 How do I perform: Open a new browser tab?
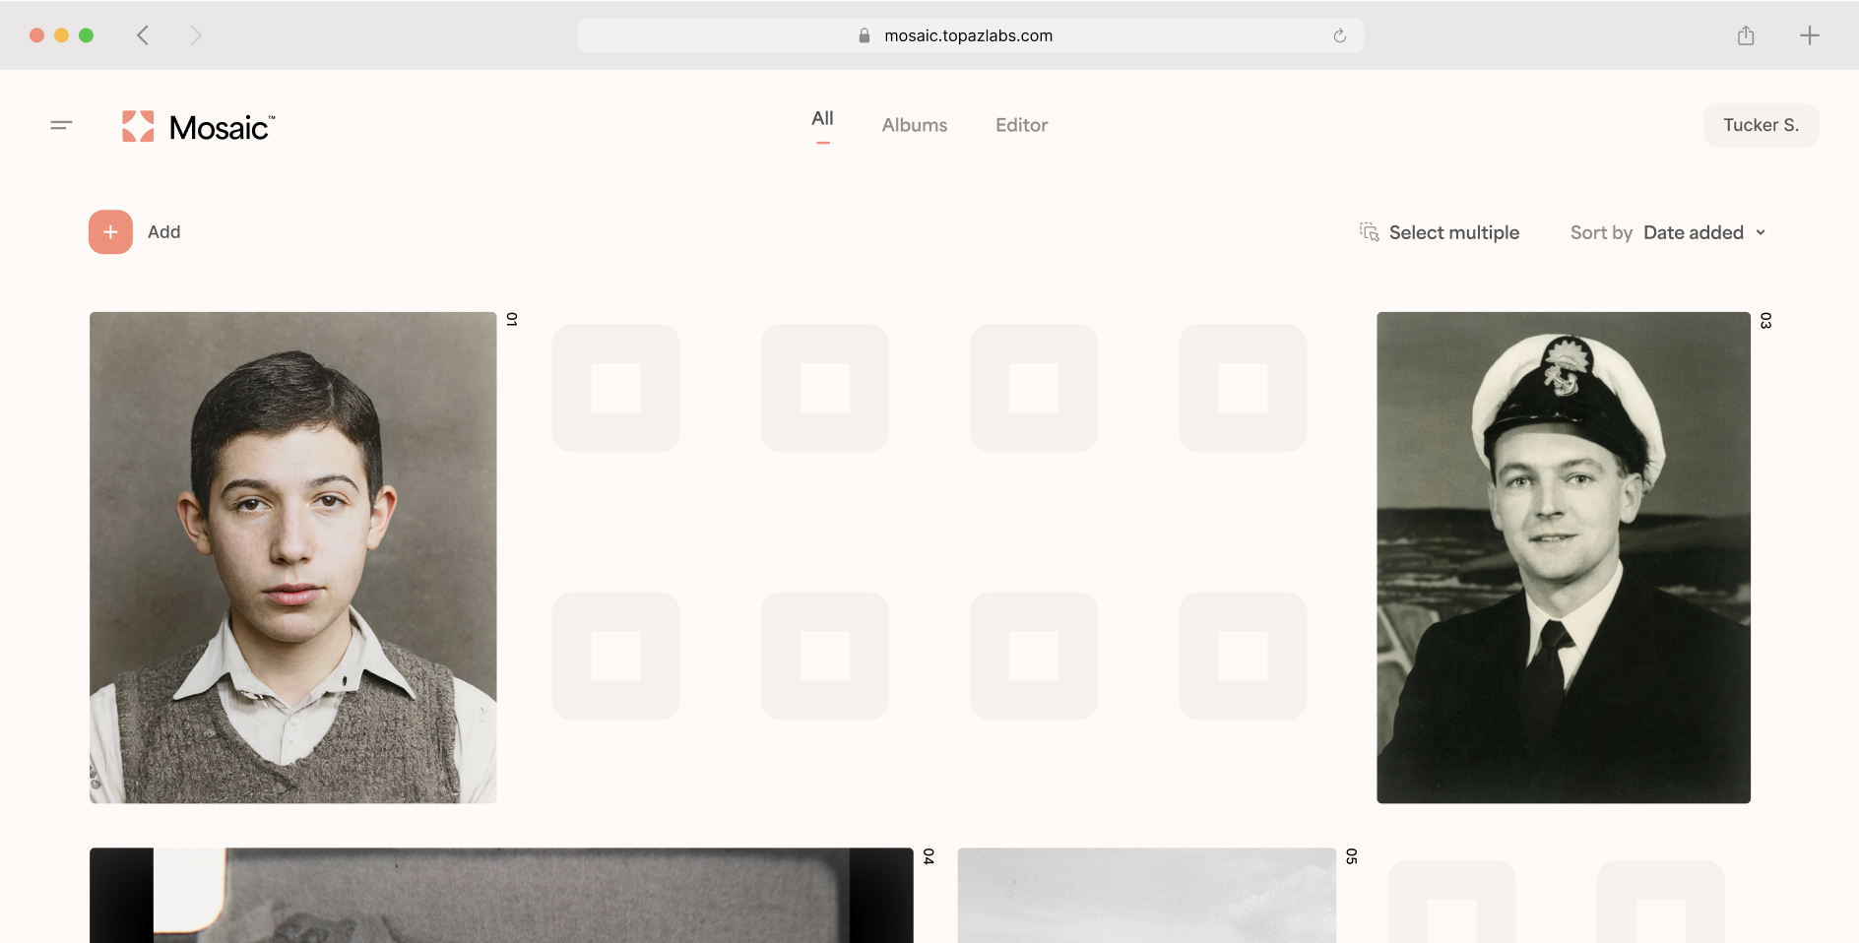pos(1809,35)
